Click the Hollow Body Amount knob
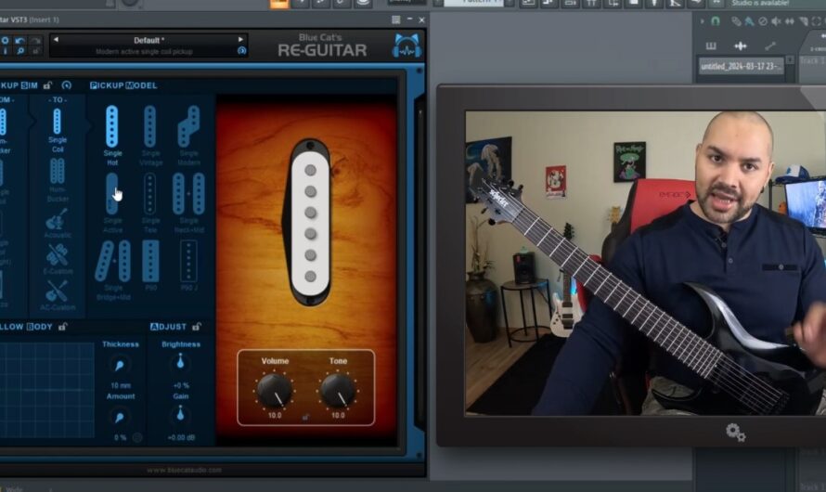Viewport: 826px width, 492px height. [120, 417]
